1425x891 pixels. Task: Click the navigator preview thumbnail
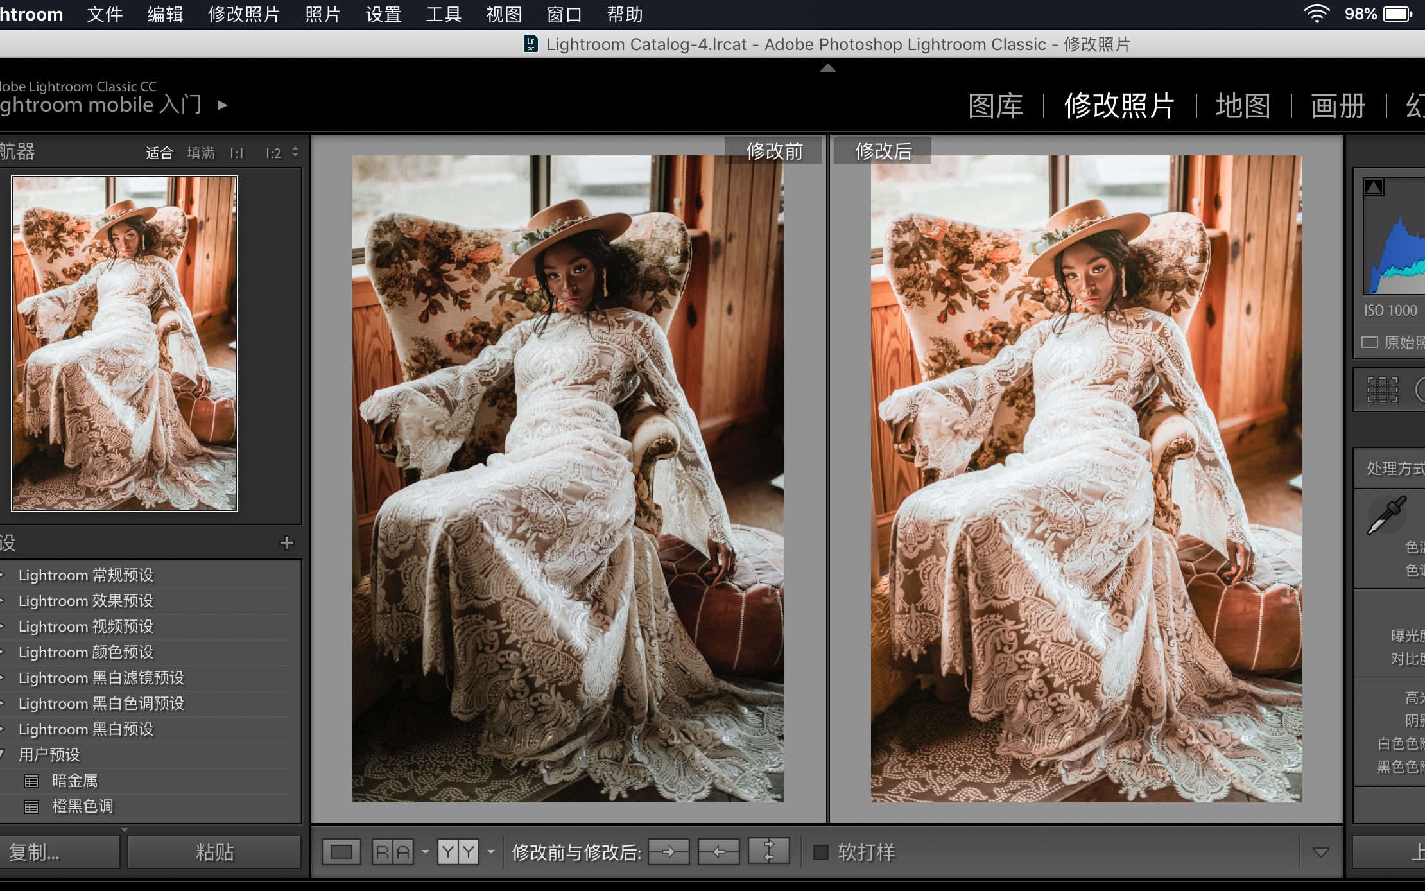[125, 343]
